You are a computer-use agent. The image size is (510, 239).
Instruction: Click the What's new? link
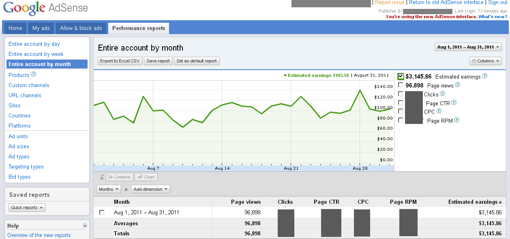(493, 17)
